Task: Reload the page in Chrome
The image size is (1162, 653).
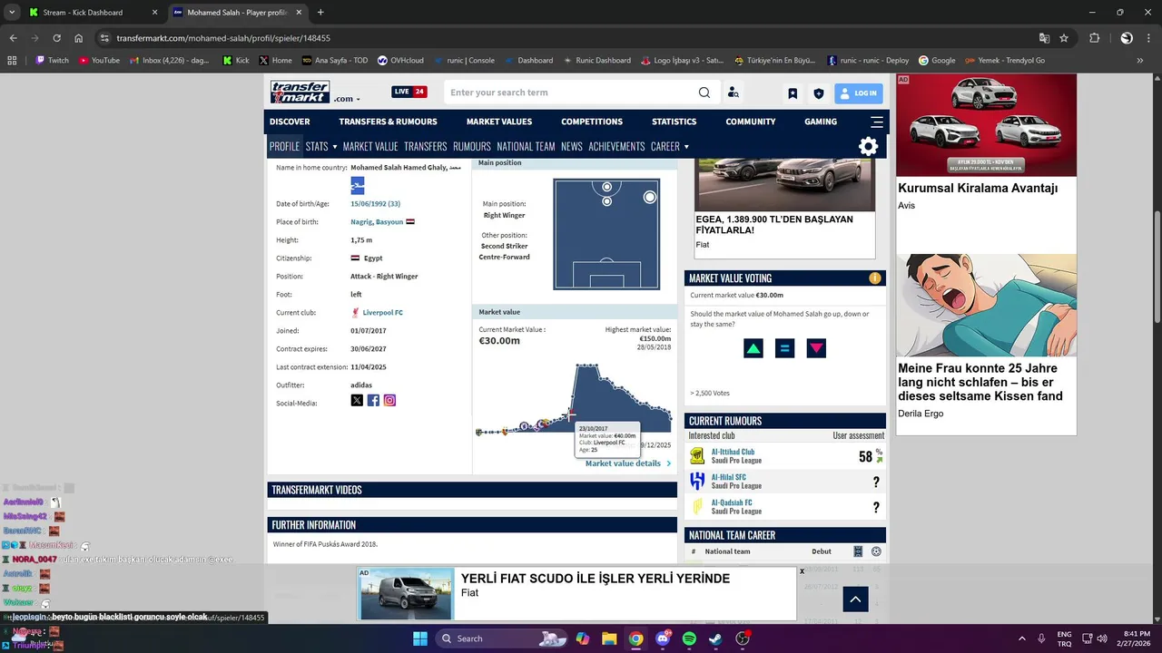Action: [x=56, y=38]
